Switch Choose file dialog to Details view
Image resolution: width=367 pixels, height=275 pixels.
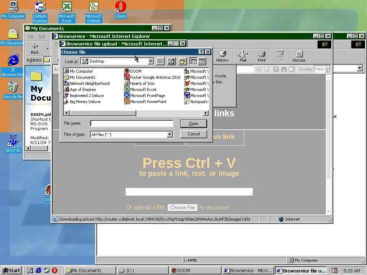202,61
